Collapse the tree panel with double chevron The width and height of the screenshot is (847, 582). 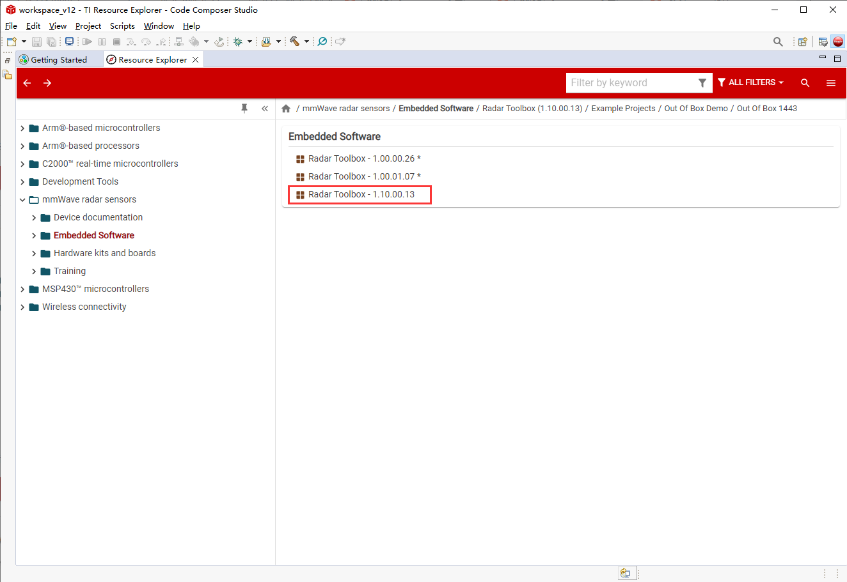[x=265, y=109]
